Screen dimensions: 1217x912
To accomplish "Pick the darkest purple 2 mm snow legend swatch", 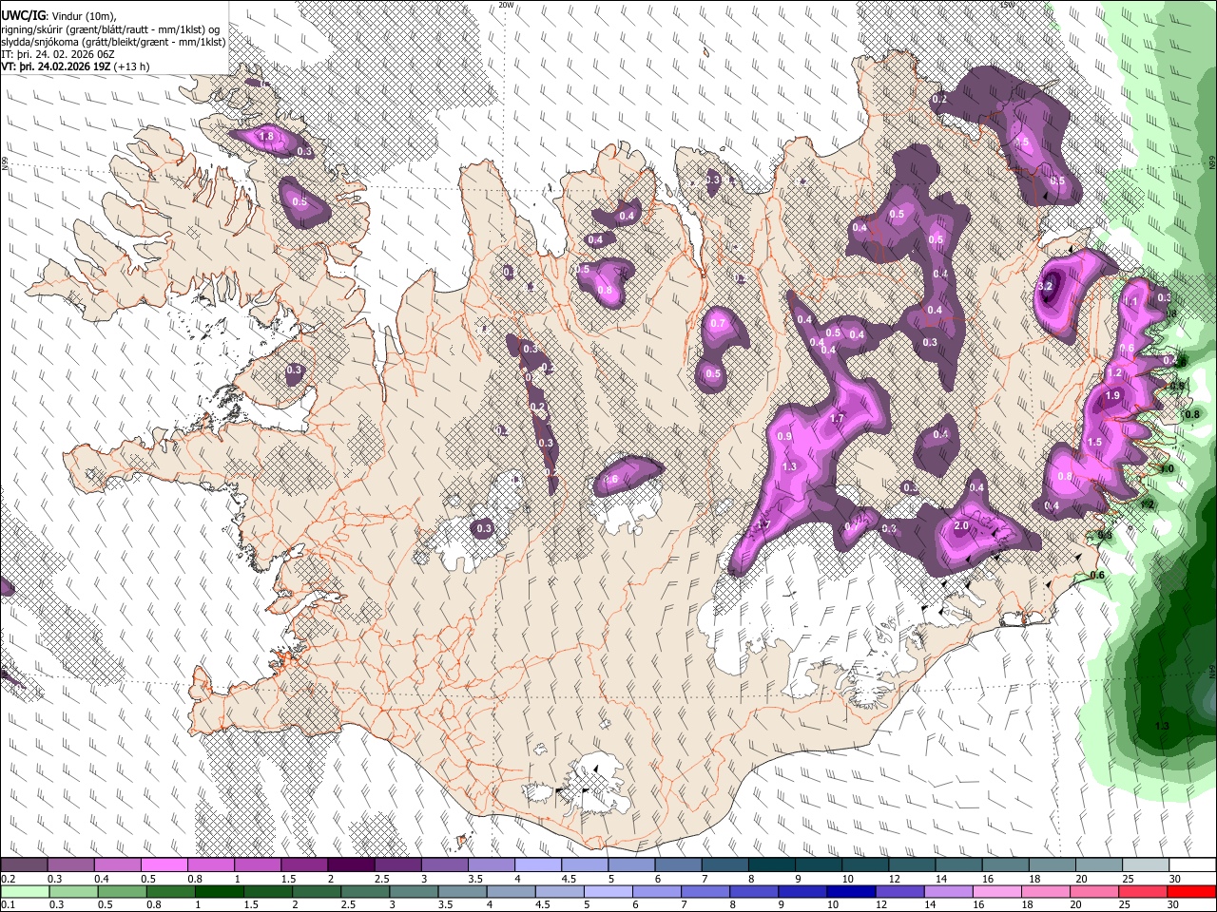I will [x=350, y=865].
